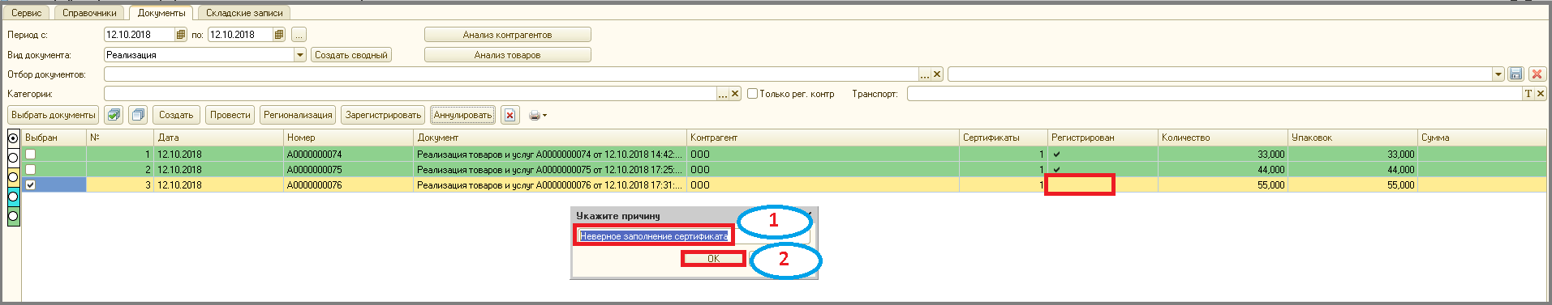Click Анализ товаров button
The width and height of the screenshot is (1552, 305).
pos(507,55)
